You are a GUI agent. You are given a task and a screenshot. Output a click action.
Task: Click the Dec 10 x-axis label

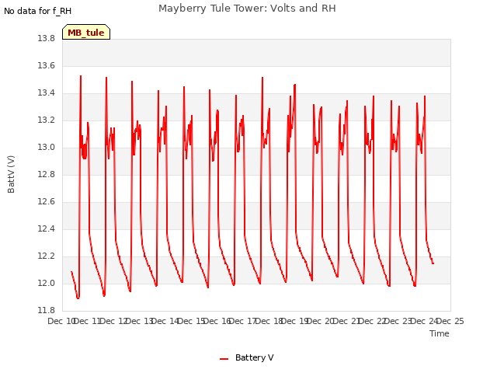click(x=61, y=321)
